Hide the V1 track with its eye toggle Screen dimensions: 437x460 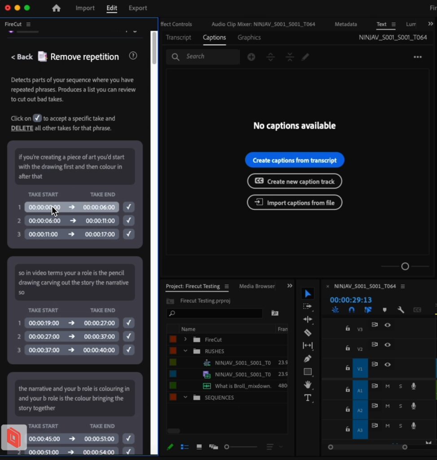[388, 364]
